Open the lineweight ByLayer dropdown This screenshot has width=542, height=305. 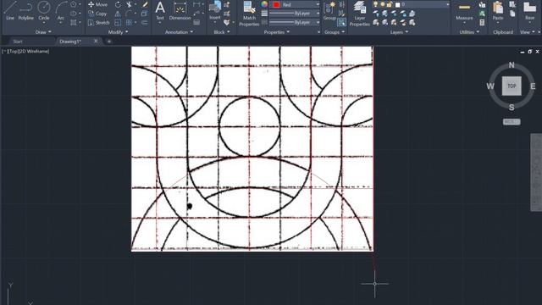tap(295, 14)
